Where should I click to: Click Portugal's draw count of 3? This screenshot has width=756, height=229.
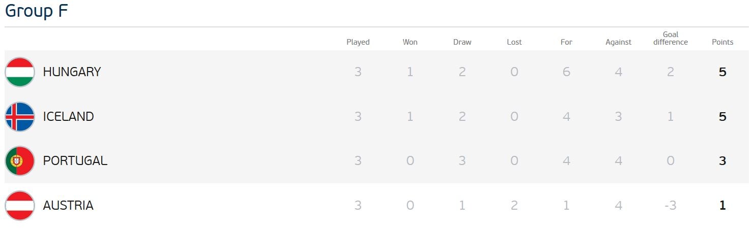pyautogui.click(x=462, y=161)
